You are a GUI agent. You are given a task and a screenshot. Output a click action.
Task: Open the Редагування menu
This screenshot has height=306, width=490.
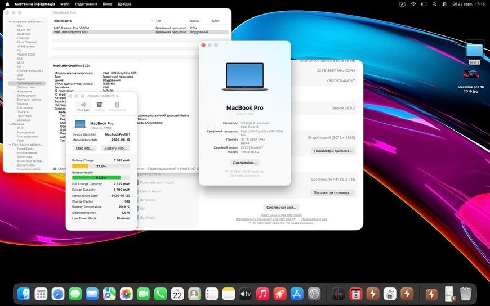[x=86, y=4]
